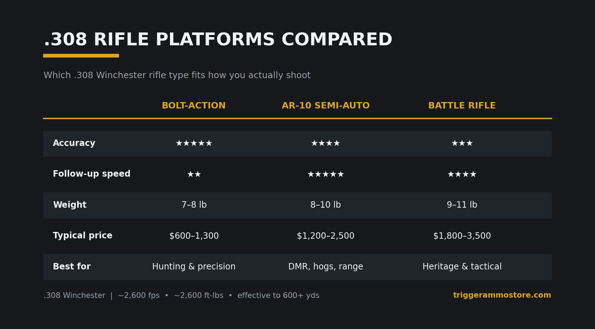This screenshot has height=329, width=595.
Task: Click the orange underline accent bar below title
Action: coord(81,56)
